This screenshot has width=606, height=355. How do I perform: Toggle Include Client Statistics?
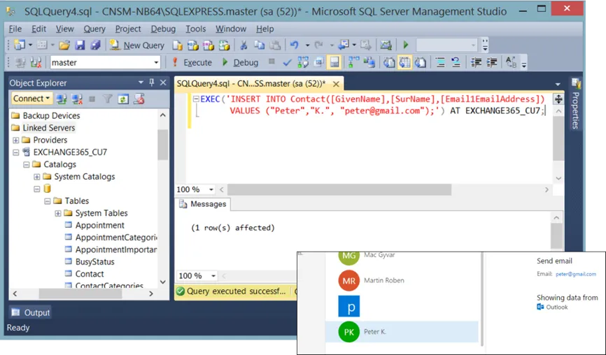369,62
